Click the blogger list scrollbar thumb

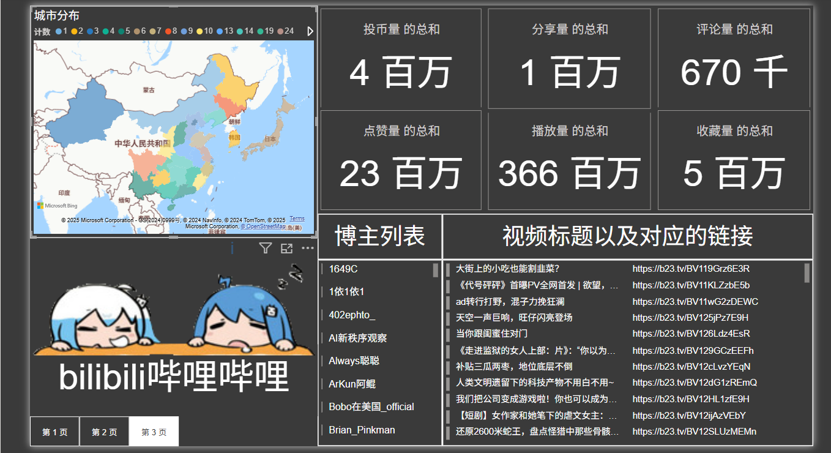coord(436,271)
